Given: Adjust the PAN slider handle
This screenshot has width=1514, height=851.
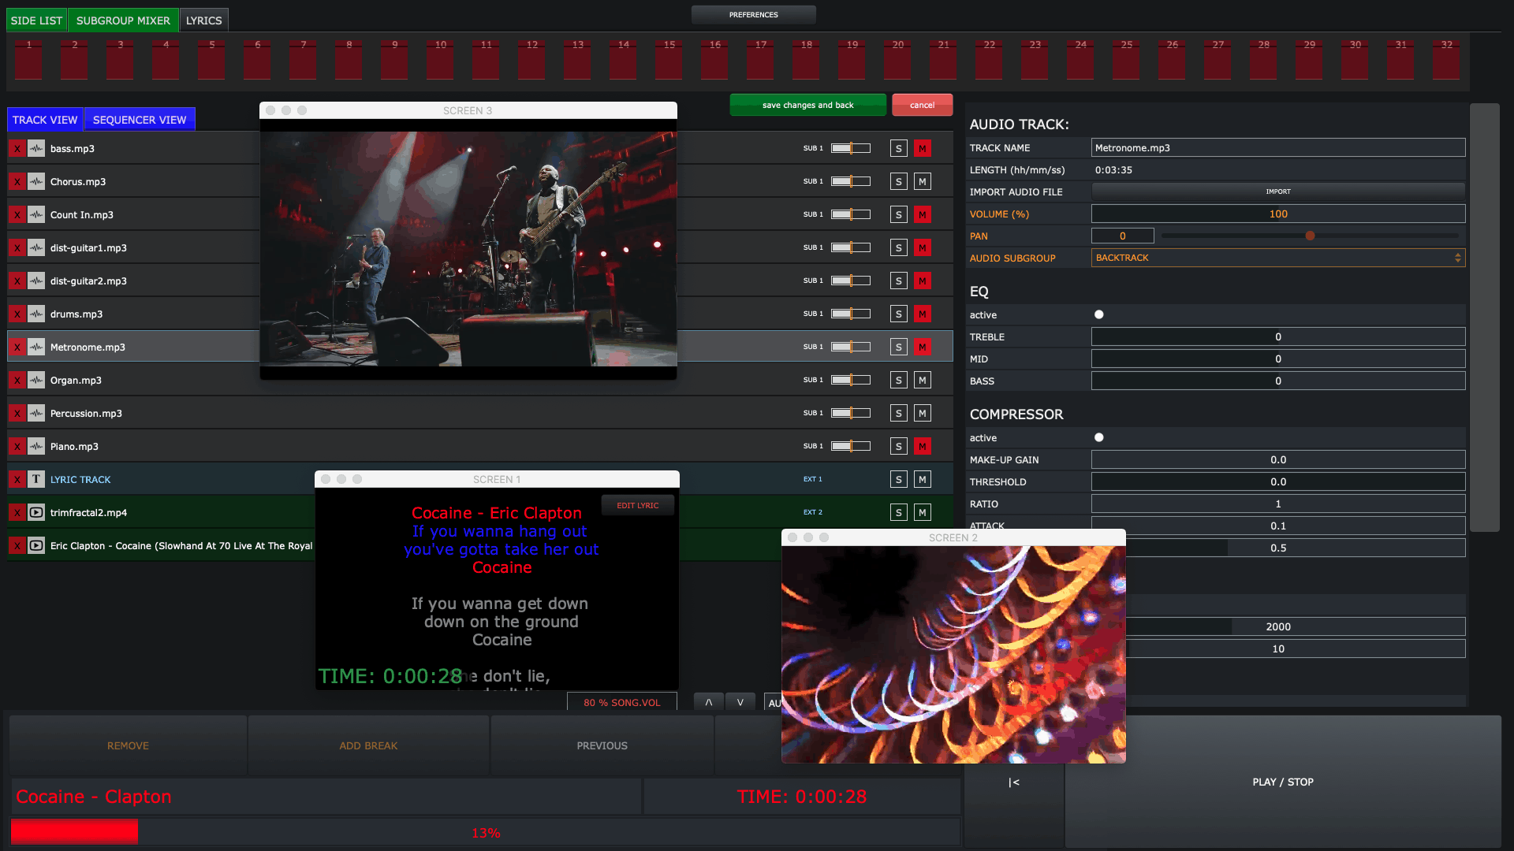Looking at the screenshot, I should pyautogui.click(x=1310, y=236).
